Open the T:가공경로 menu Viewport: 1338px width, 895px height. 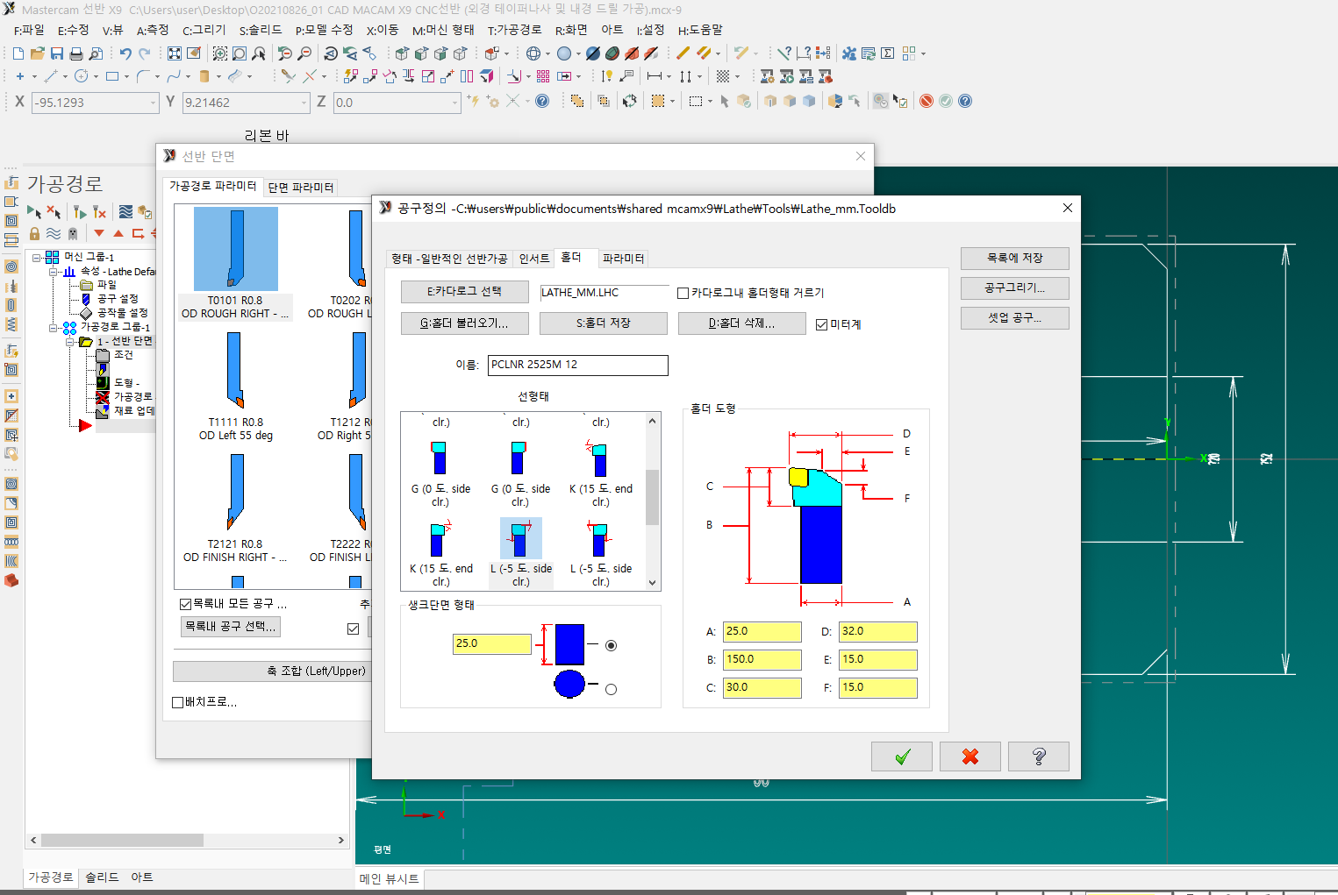pyautogui.click(x=514, y=30)
